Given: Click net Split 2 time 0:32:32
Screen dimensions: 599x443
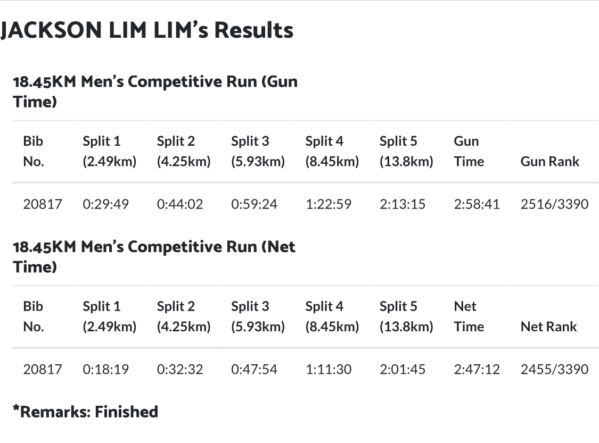Looking at the screenshot, I should (x=179, y=370).
